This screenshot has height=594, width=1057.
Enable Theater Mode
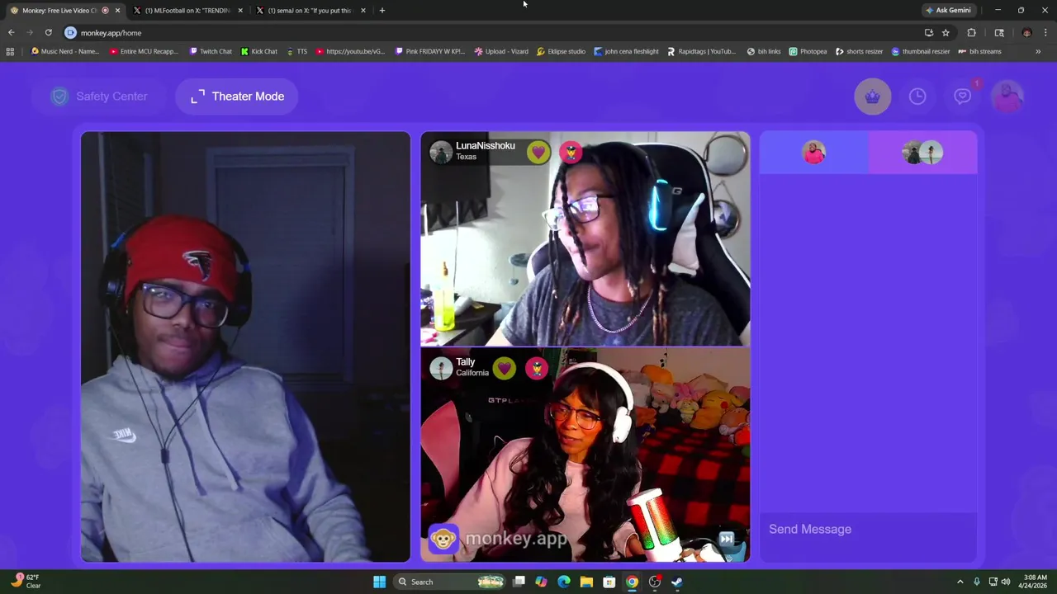pos(237,97)
